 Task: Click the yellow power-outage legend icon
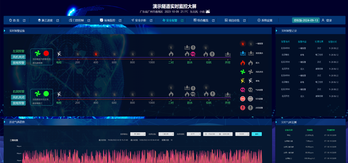(243, 81)
